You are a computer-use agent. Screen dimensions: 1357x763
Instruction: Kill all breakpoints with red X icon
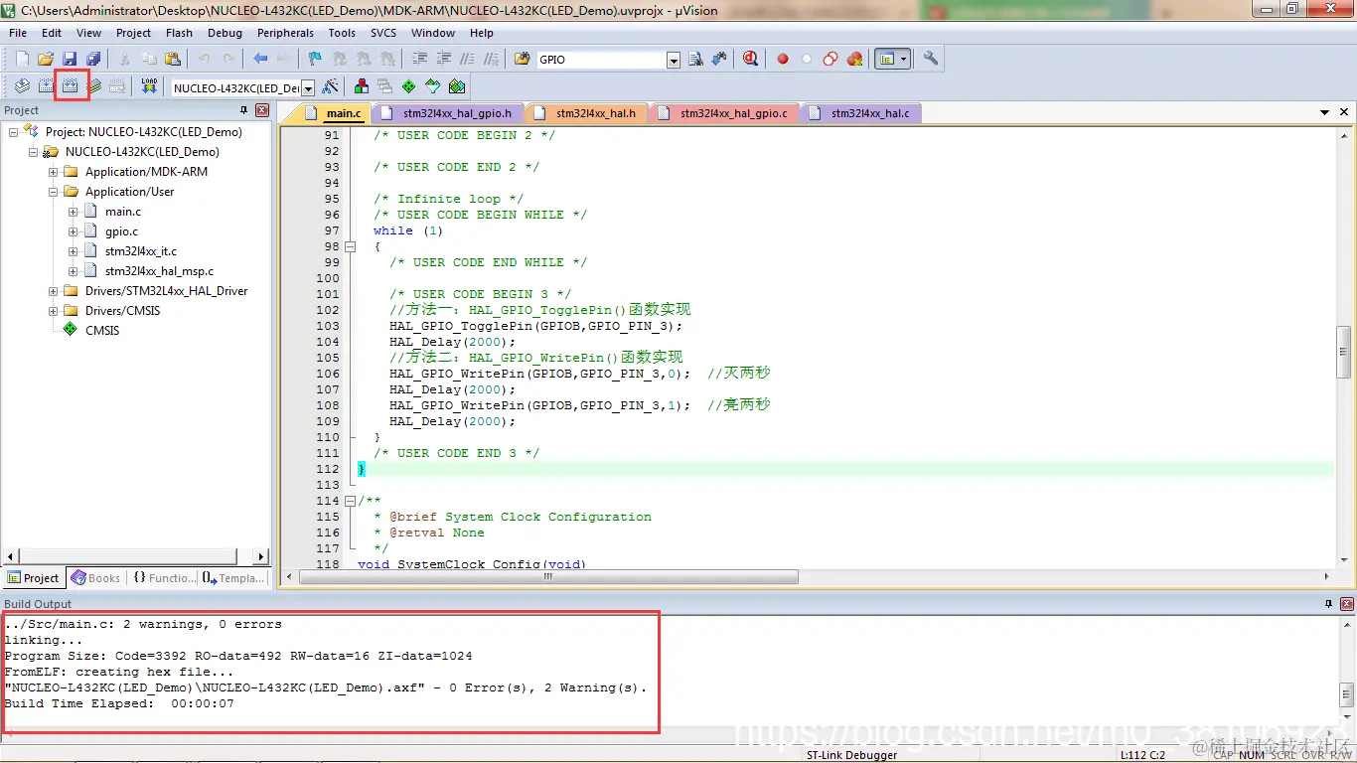tap(854, 60)
